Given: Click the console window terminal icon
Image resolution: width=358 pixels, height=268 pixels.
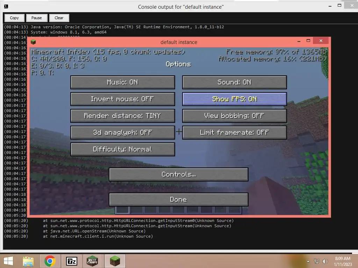Looking at the screenshot, I should coord(6,6).
